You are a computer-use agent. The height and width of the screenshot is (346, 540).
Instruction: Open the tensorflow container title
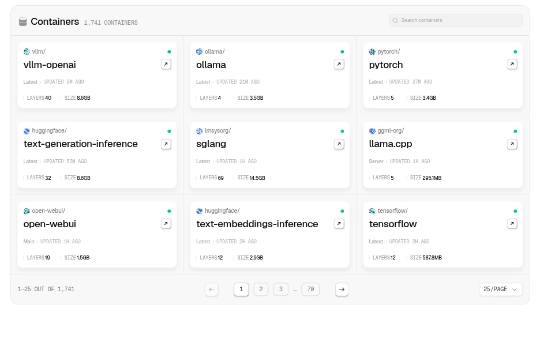pyautogui.click(x=393, y=224)
